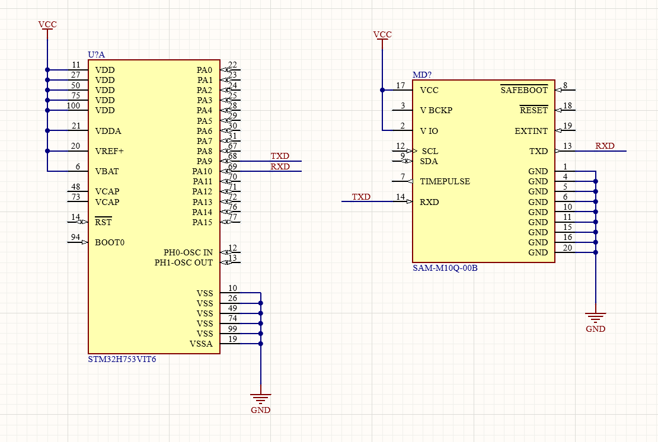Image resolution: width=658 pixels, height=442 pixels.
Task: Click pin number 48 of the upper VCAP pin
Action: point(75,187)
